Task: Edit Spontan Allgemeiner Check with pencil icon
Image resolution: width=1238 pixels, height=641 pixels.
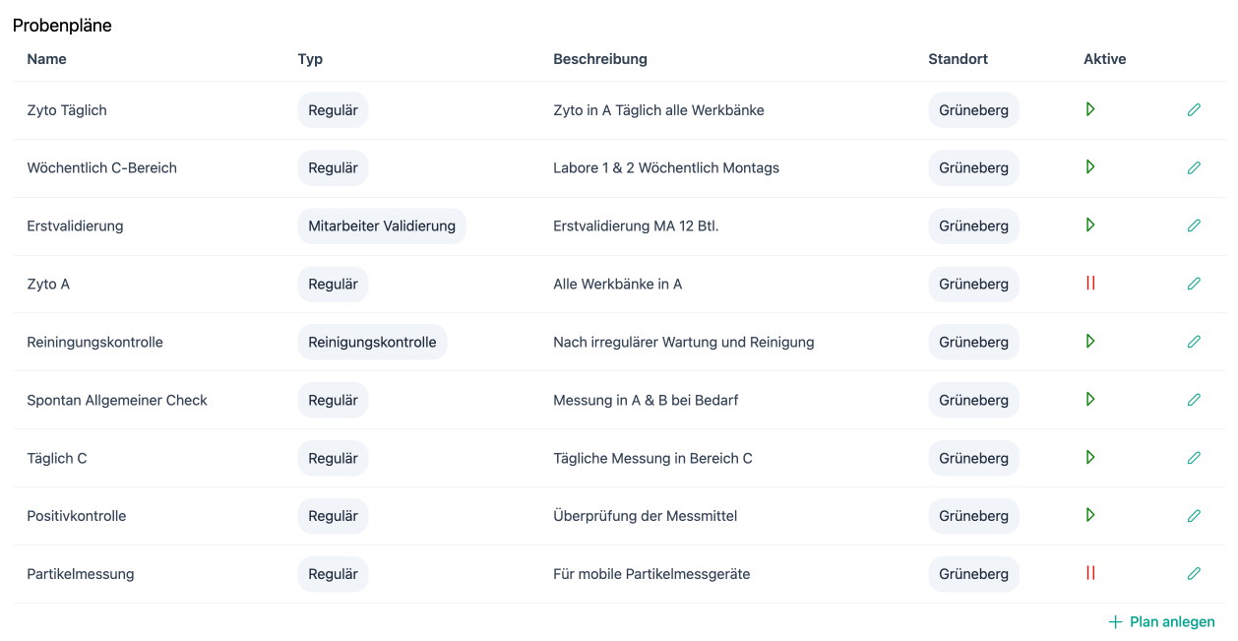Action: (1194, 400)
